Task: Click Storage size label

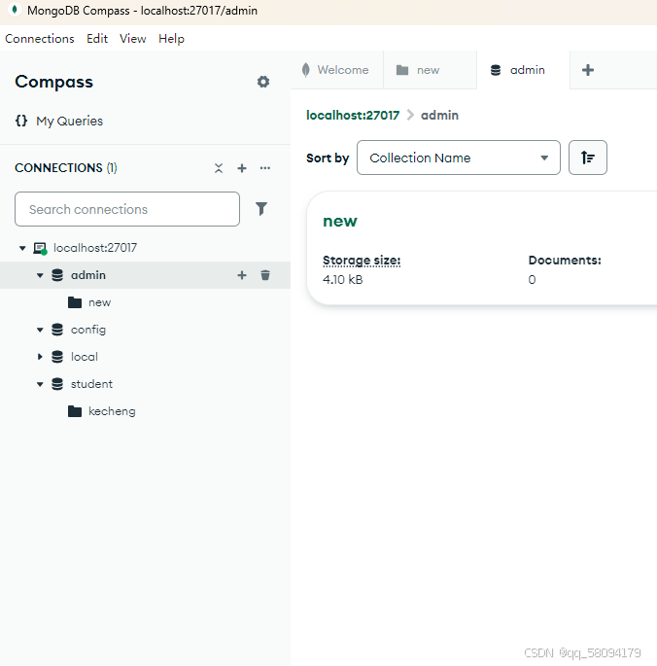Action: (x=362, y=260)
